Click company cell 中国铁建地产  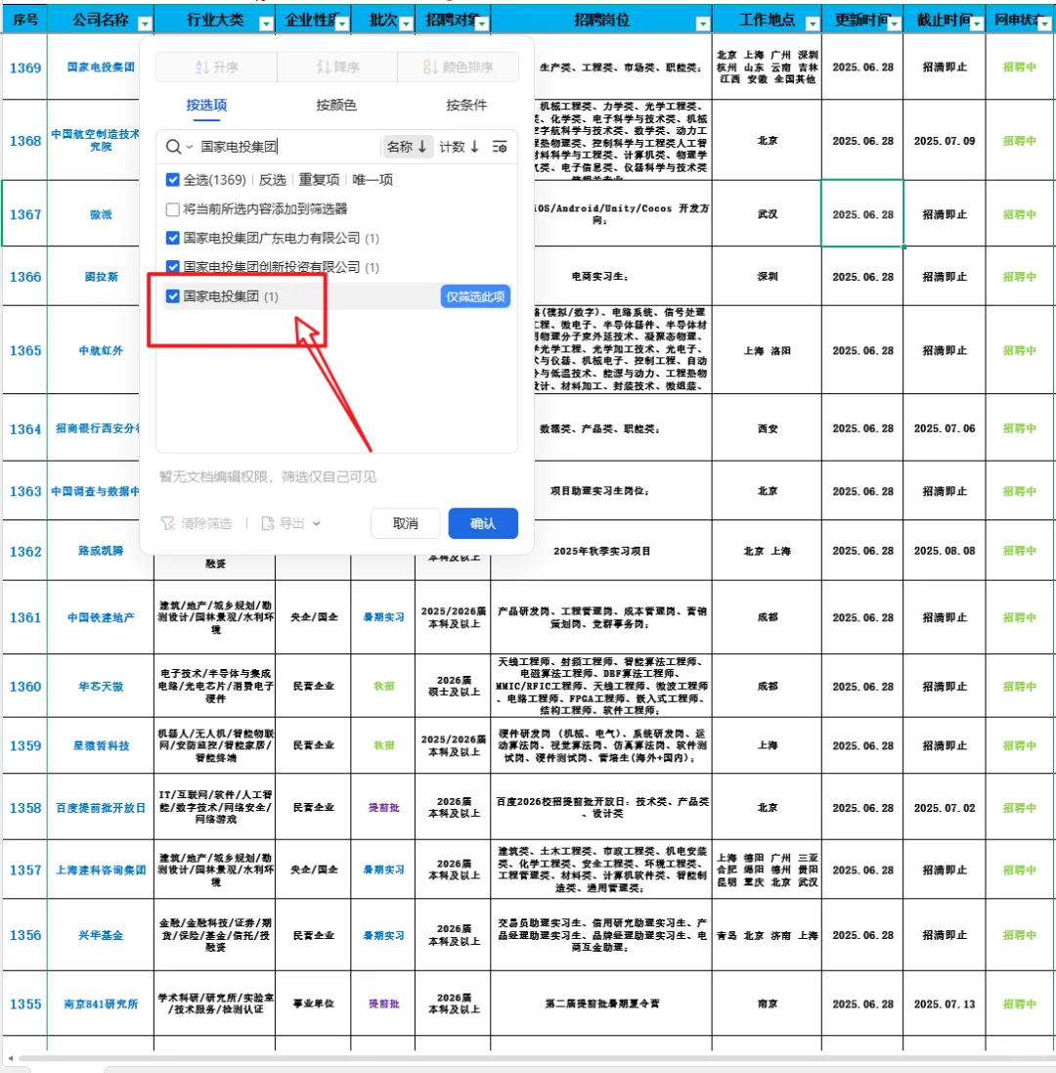pos(101,617)
